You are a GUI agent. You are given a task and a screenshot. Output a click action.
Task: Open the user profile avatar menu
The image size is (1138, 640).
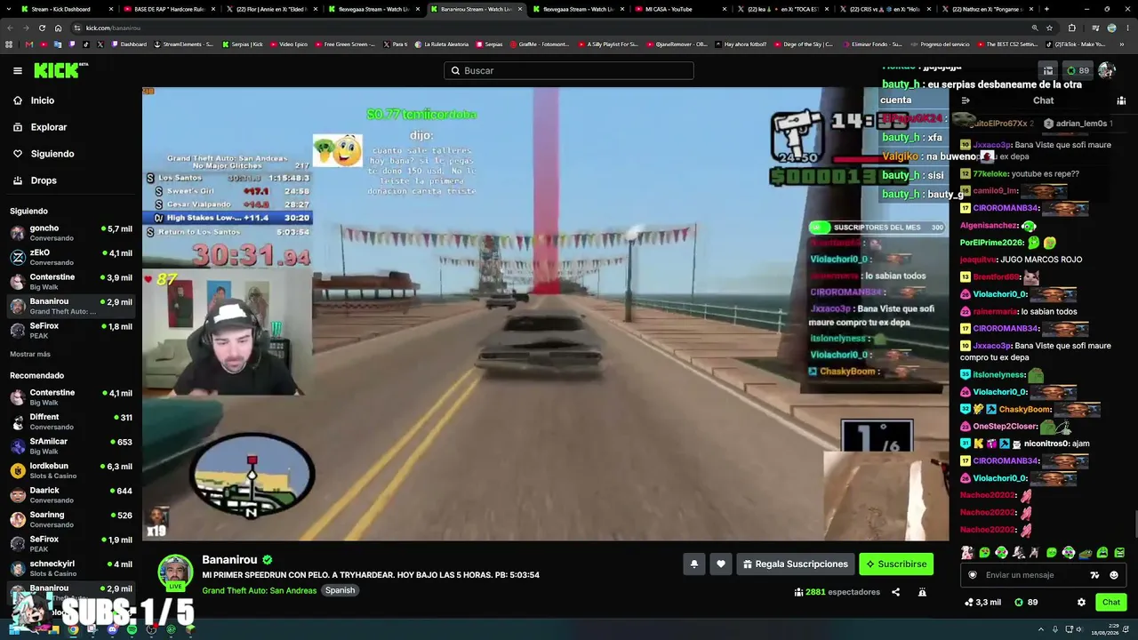click(x=1107, y=70)
